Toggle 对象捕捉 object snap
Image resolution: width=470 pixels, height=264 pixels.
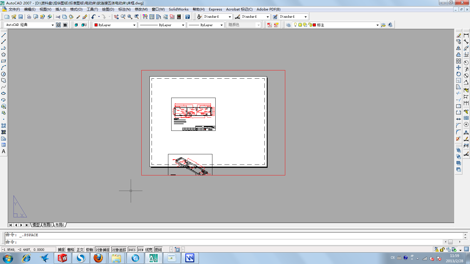102,250
